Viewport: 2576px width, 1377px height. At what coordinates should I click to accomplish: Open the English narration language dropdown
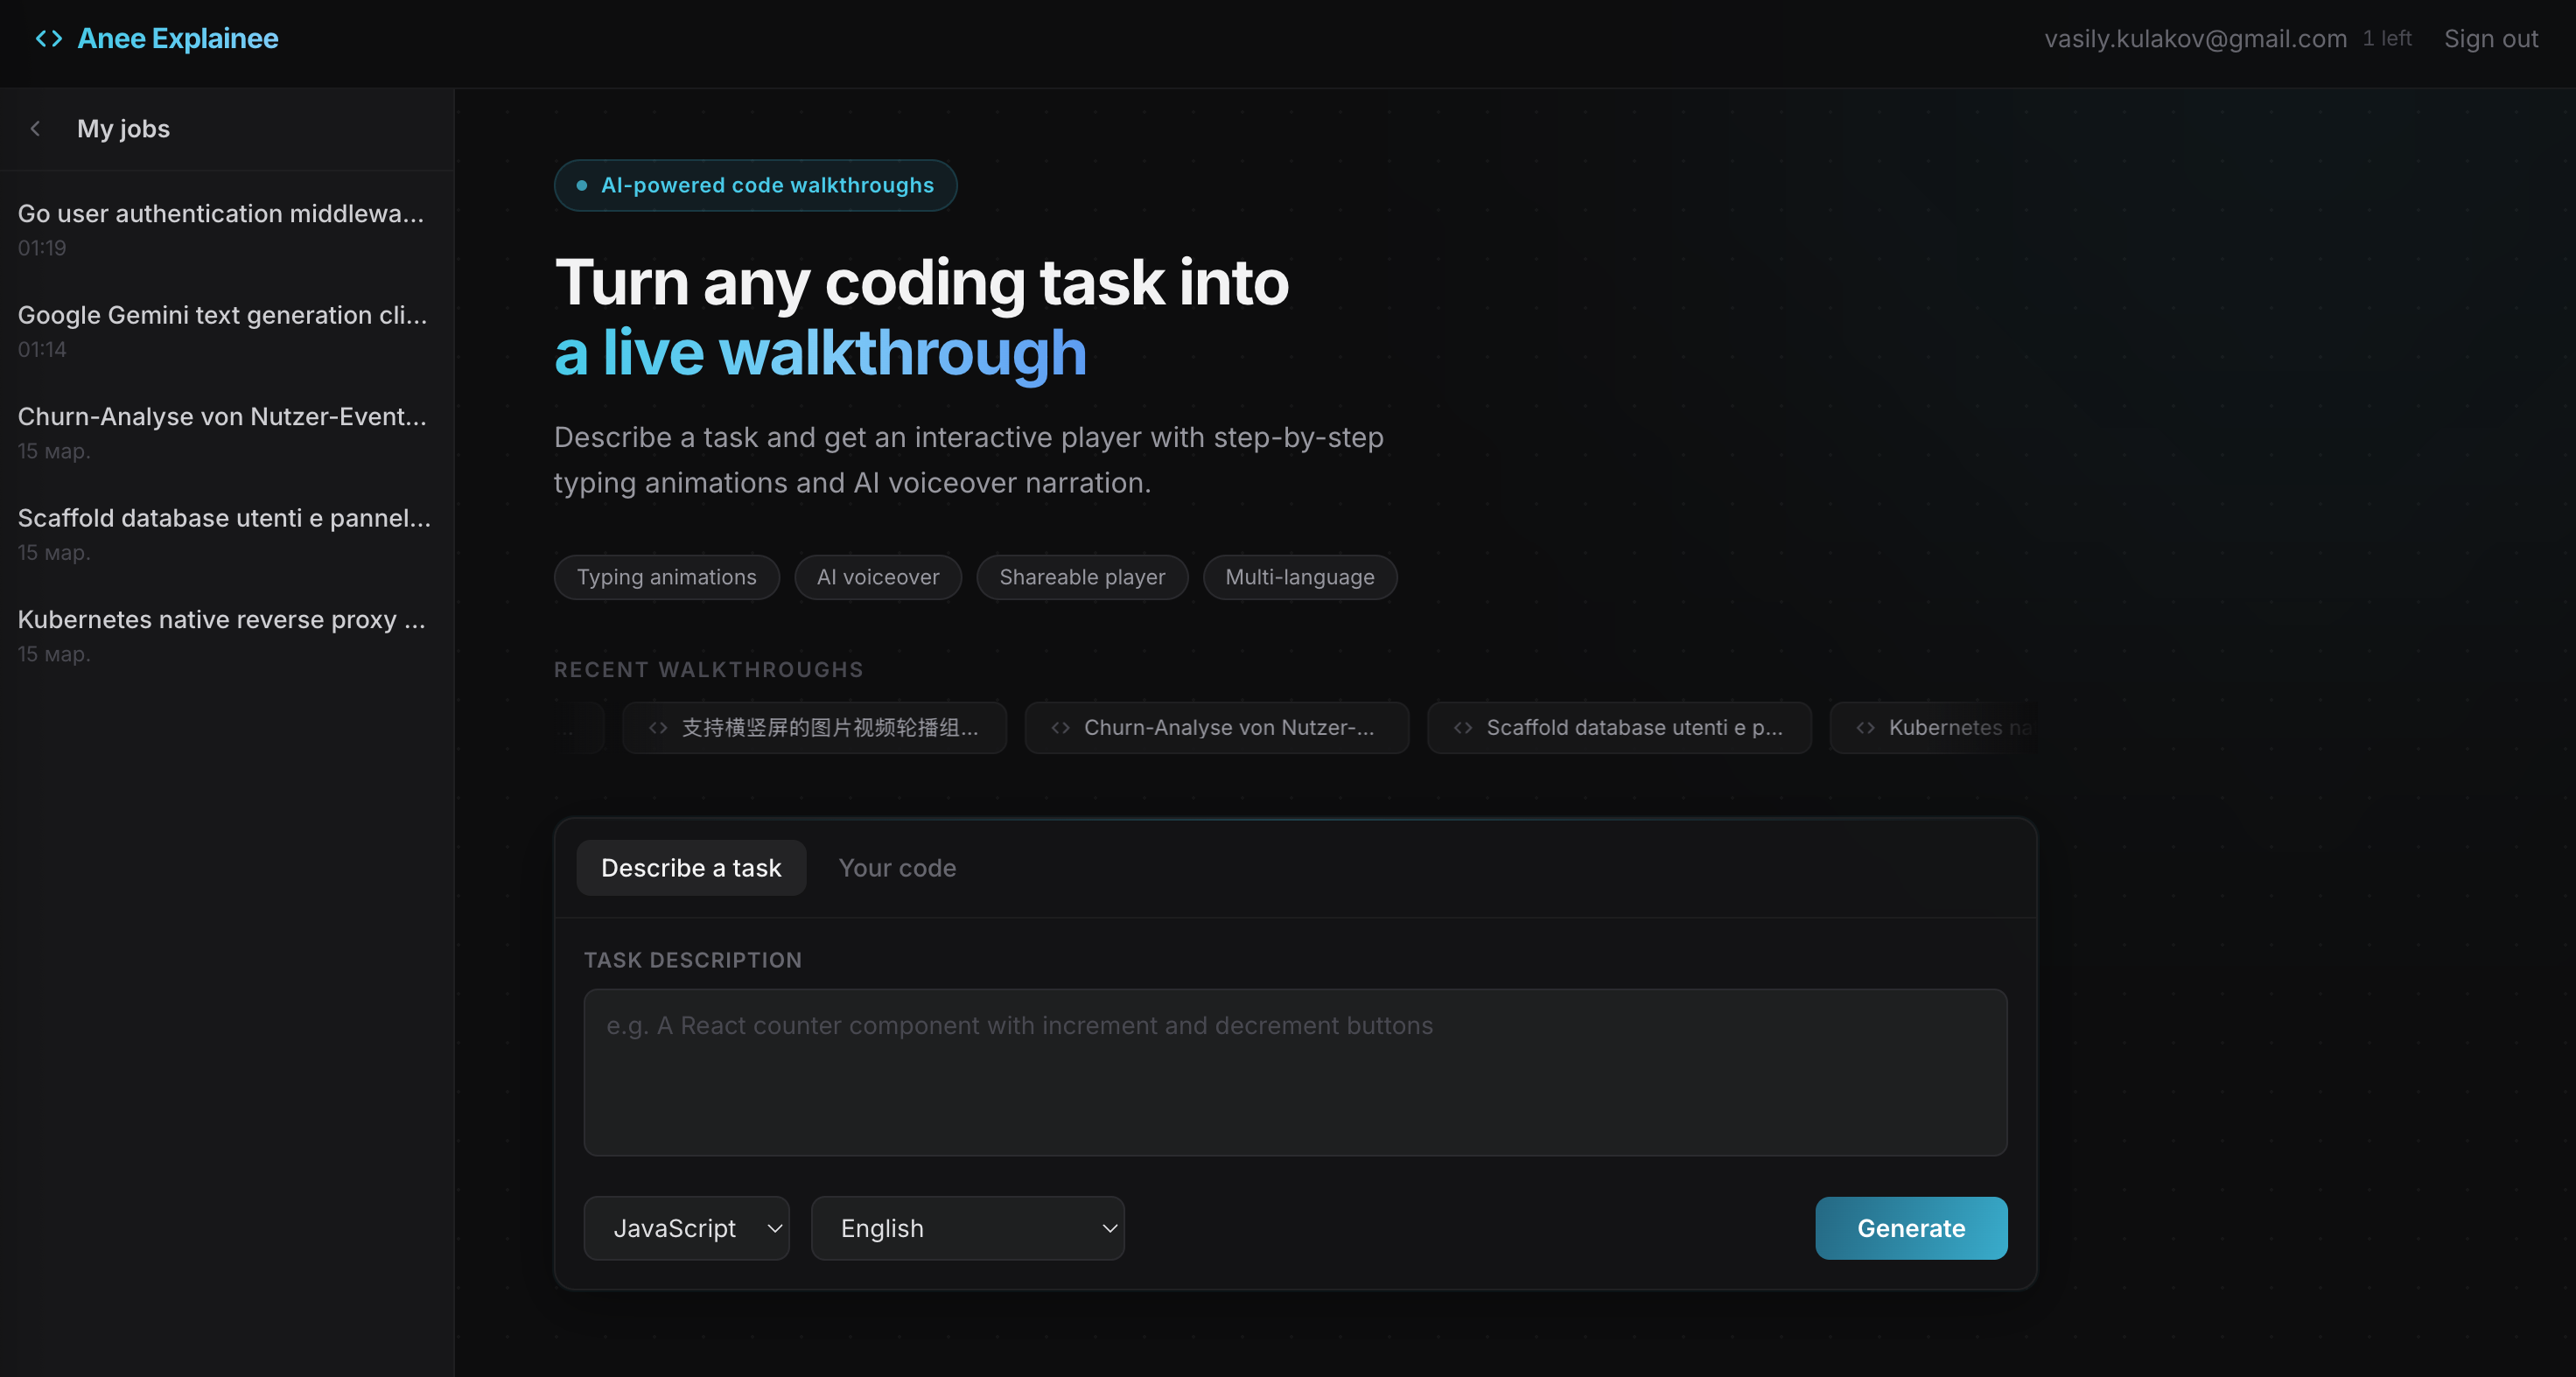click(x=967, y=1228)
